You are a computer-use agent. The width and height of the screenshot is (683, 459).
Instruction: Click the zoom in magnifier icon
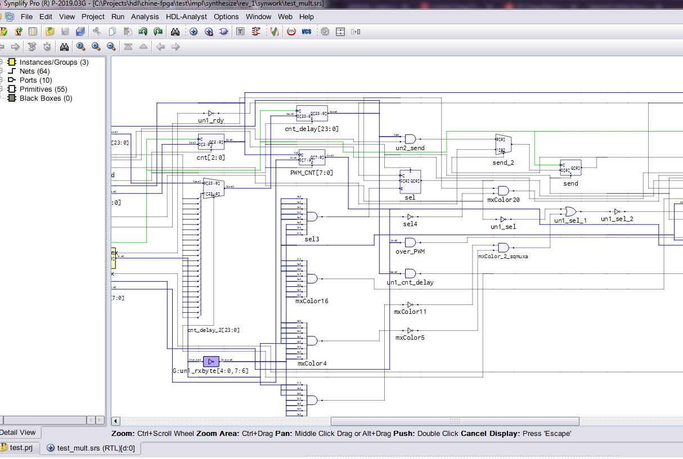point(96,47)
